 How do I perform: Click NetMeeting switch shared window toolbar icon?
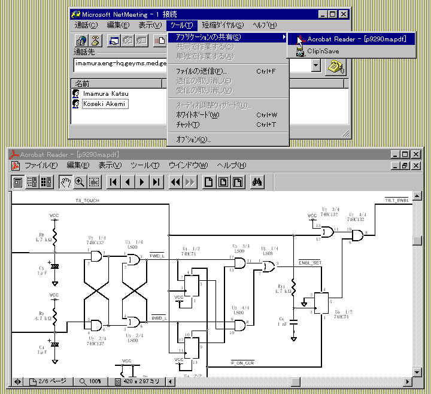pyautogui.click(x=114, y=41)
